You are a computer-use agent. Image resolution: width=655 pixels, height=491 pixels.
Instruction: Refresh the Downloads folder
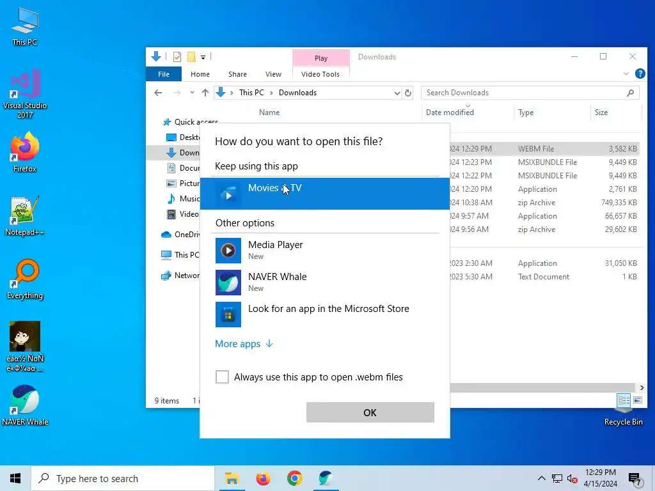coord(408,93)
